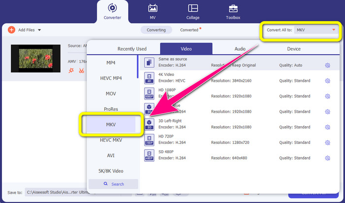Open the Collage module icon
Viewport: 345px width, 203px height.
click(x=193, y=8)
